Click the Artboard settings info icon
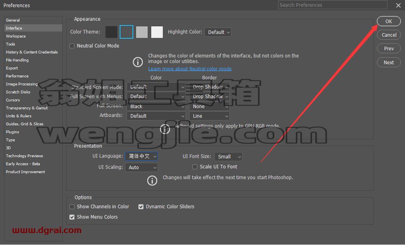Screen dimensions: 405x245 (165, 129)
